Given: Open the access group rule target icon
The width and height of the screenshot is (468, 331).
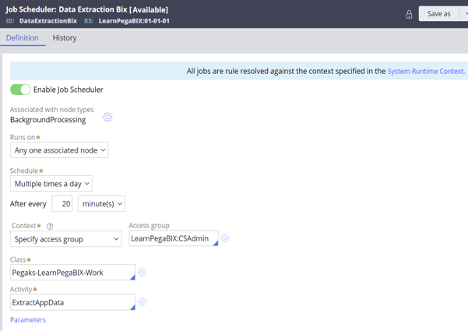Looking at the screenshot, I should [225, 238].
